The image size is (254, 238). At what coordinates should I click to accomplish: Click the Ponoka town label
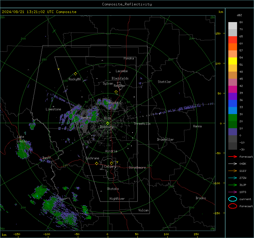[x=129, y=58]
